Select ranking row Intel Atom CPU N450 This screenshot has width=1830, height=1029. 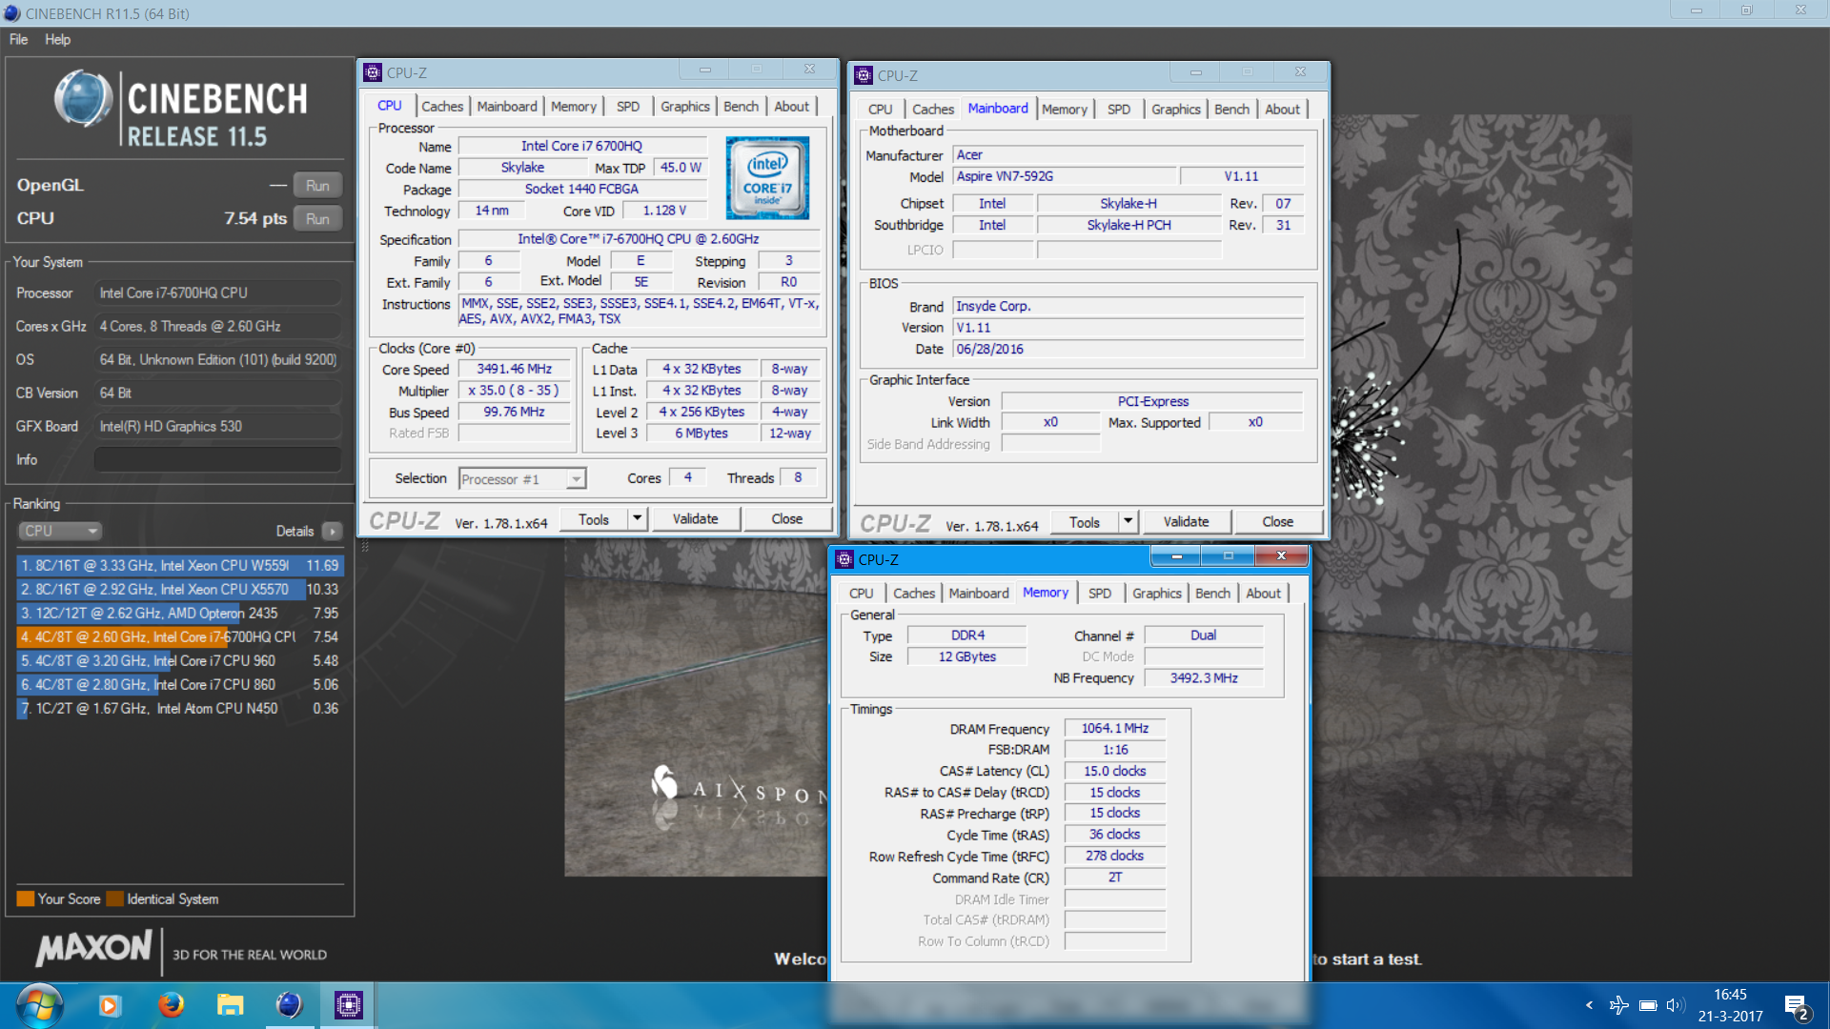click(x=179, y=708)
